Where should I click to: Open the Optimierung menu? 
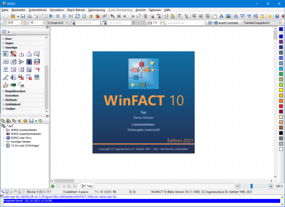(96, 10)
